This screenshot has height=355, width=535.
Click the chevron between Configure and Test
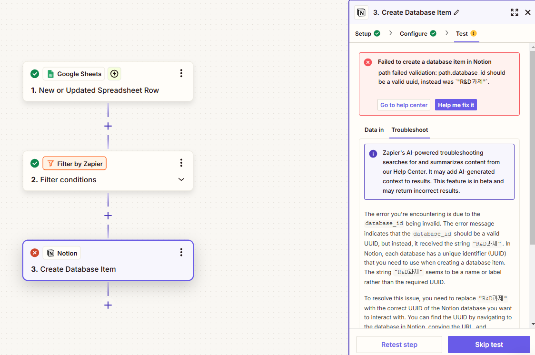[x=446, y=33]
